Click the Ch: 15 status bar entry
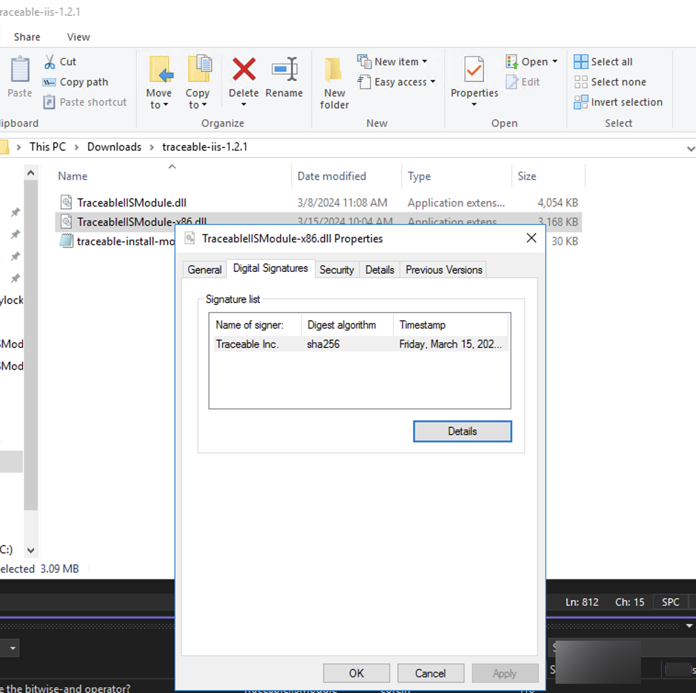The height and width of the screenshot is (693, 696). pyautogui.click(x=630, y=602)
